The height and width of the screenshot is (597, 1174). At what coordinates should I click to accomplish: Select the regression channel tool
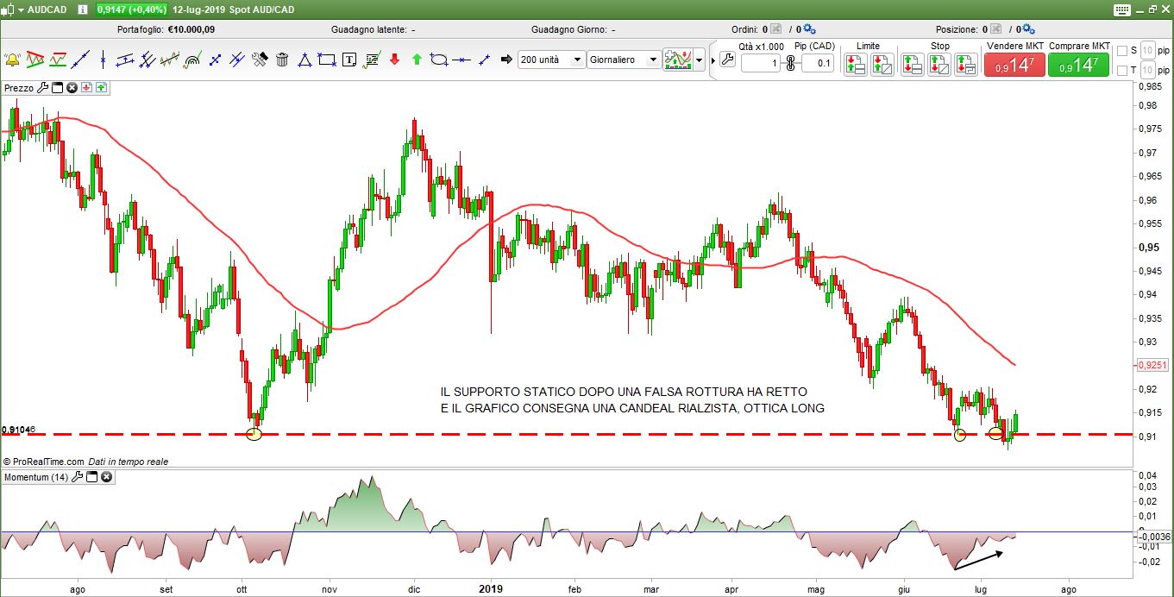[x=170, y=60]
